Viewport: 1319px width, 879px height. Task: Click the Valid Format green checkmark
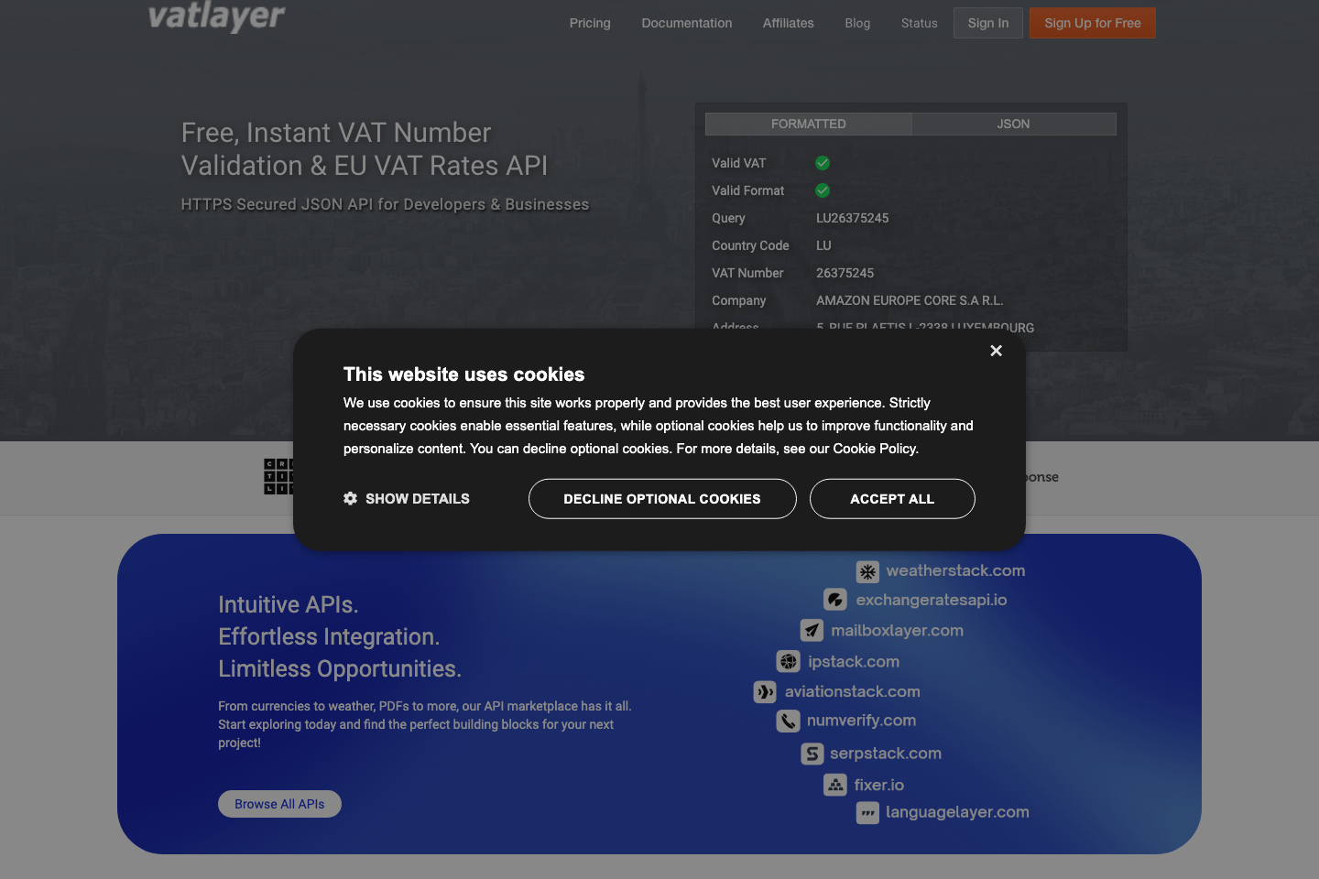tap(822, 190)
